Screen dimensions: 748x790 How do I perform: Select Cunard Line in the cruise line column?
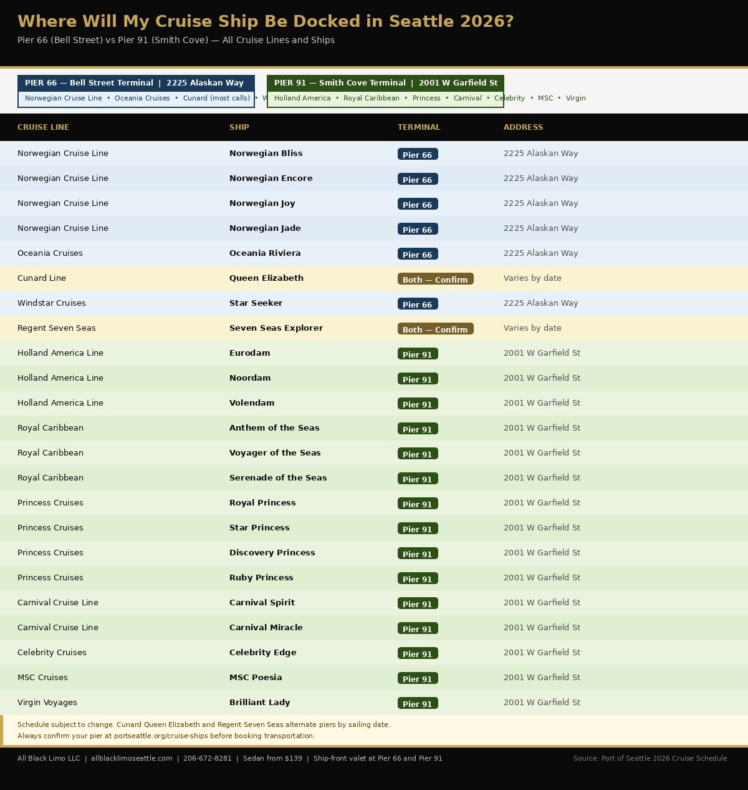[42, 278]
